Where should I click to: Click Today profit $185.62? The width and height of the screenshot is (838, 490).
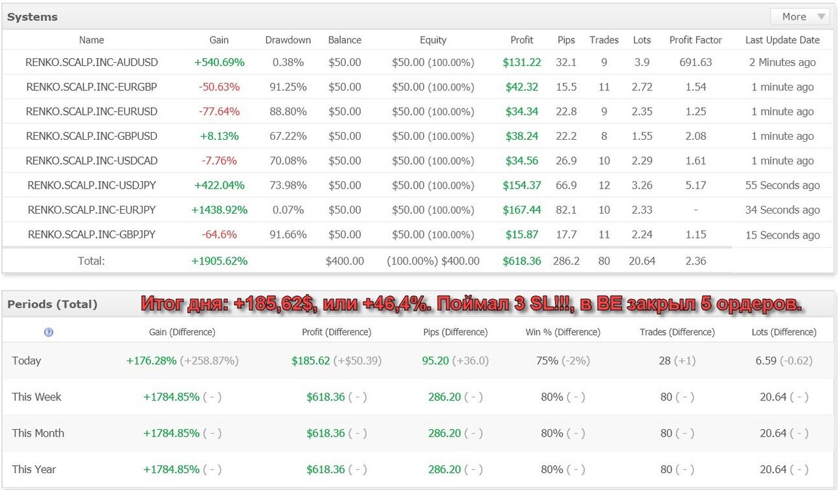point(311,361)
